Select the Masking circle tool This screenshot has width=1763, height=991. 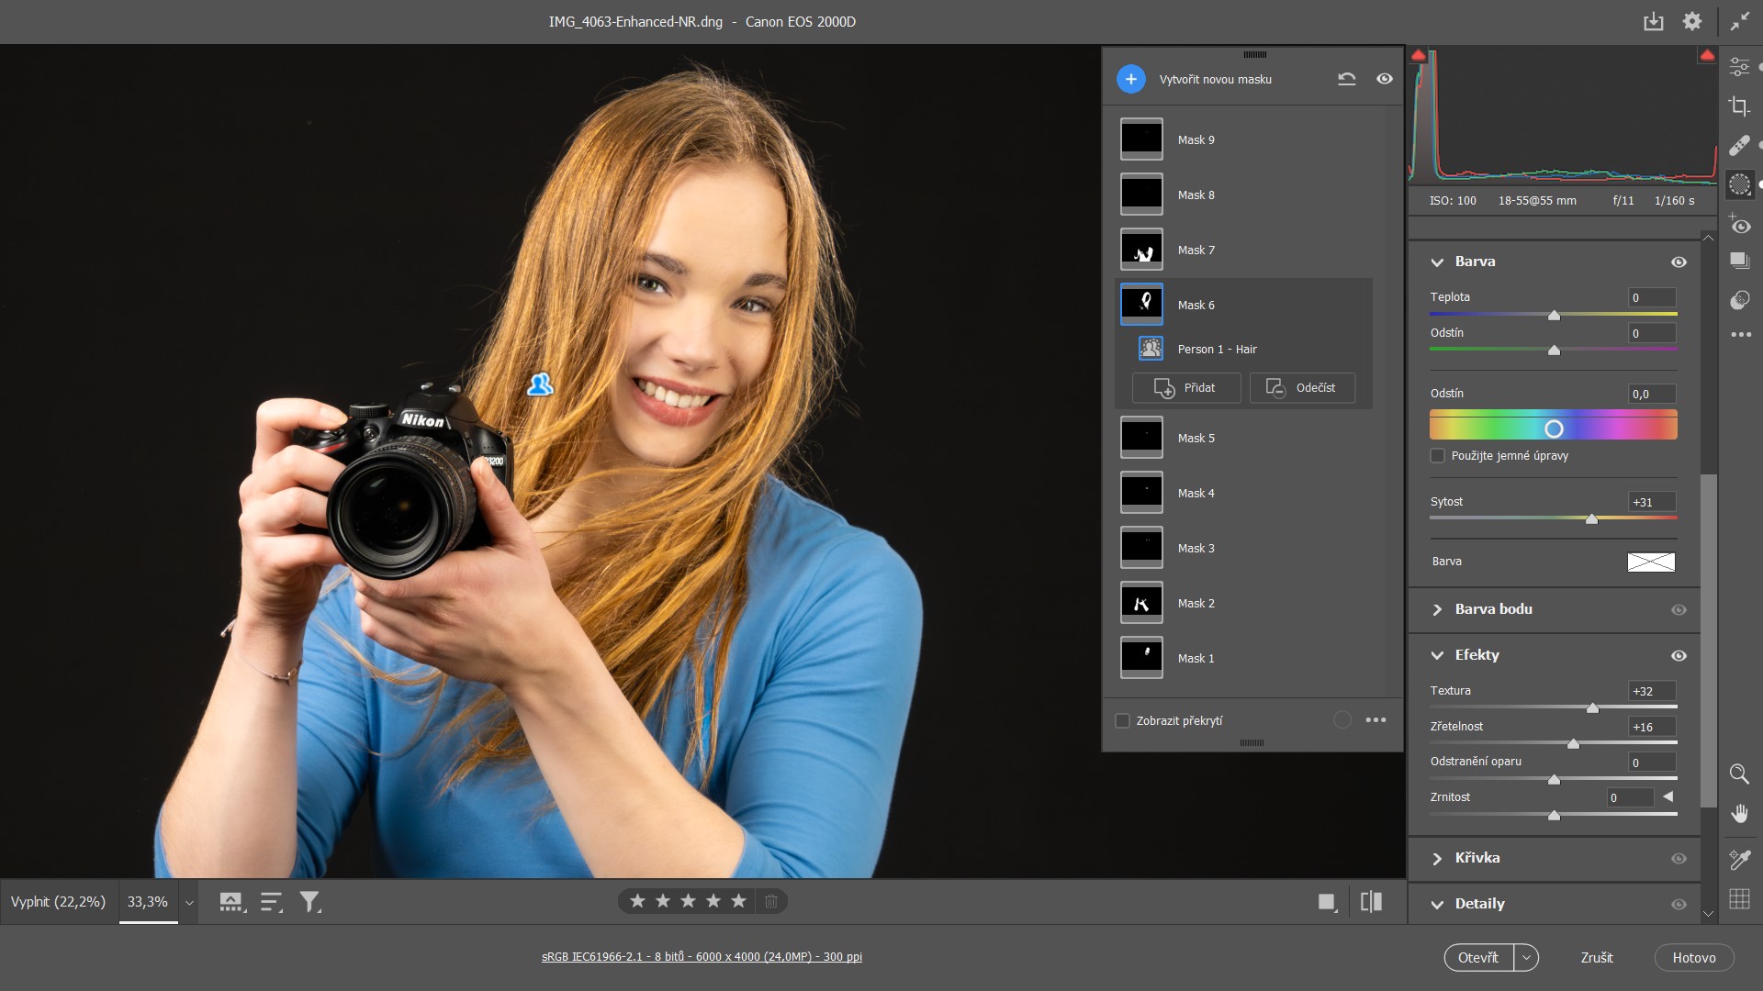[x=1739, y=184]
